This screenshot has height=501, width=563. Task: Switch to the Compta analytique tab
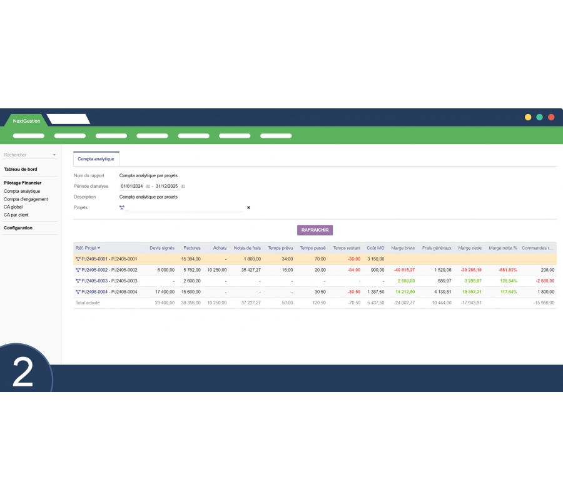(x=96, y=159)
